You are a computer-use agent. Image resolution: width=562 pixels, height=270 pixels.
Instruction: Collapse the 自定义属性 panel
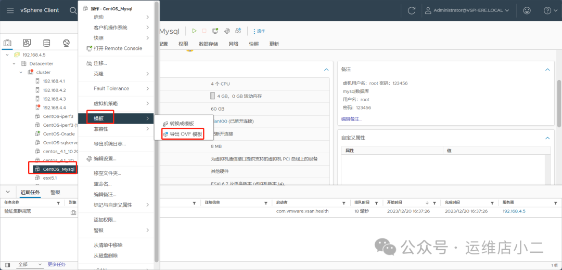tap(547, 138)
